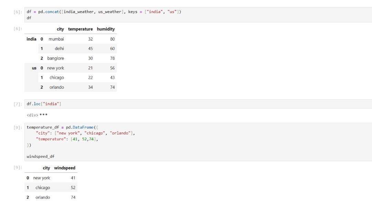This screenshot has width=372, height=208.
Task: Click the temperature value 45 for delhi
Action: 90,48
